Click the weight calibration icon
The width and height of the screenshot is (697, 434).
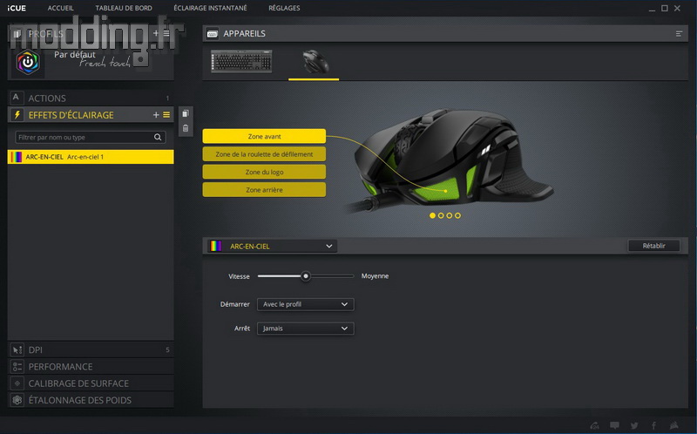[x=17, y=400]
